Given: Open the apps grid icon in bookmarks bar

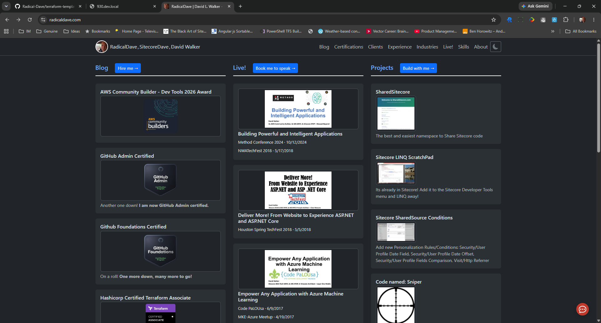Looking at the screenshot, I should [6, 31].
